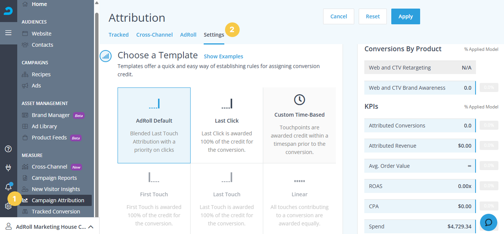Click the account user profile icon
This screenshot has height=234, width=504.
8,227
